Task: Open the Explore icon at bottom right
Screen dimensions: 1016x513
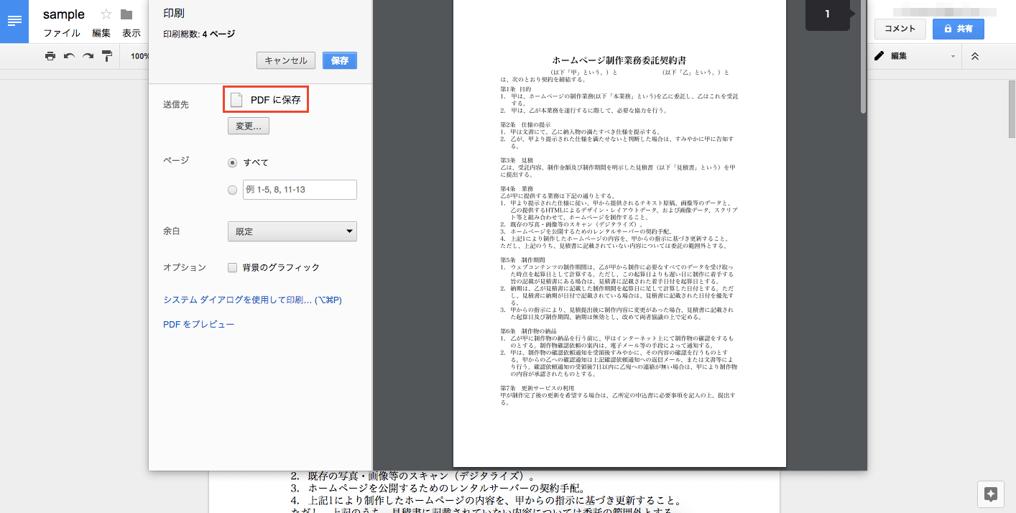Action: click(x=991, y=494)
